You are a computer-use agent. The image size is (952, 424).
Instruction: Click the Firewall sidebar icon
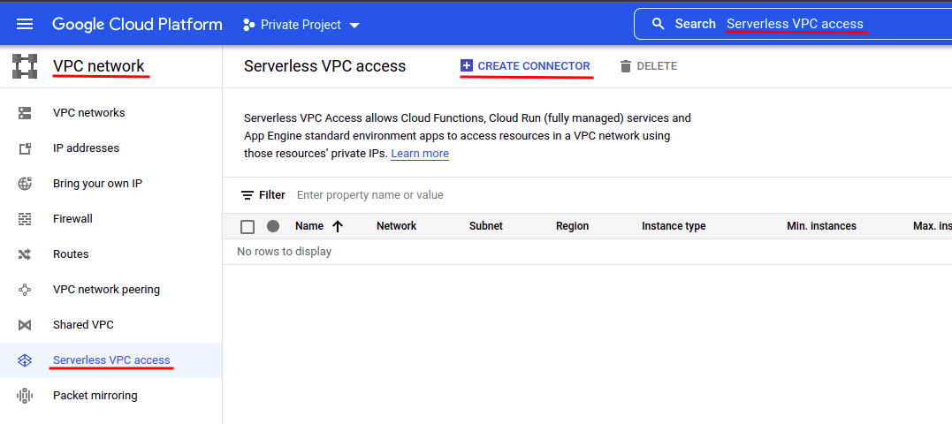[x=25, y=219]
